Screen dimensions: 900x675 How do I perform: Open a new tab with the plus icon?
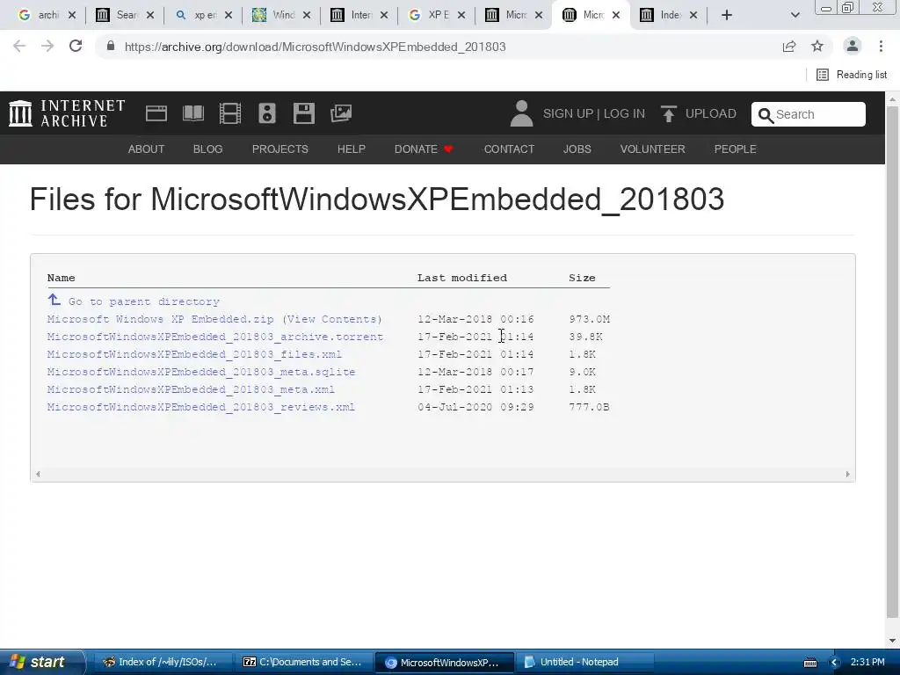[727, 15]
